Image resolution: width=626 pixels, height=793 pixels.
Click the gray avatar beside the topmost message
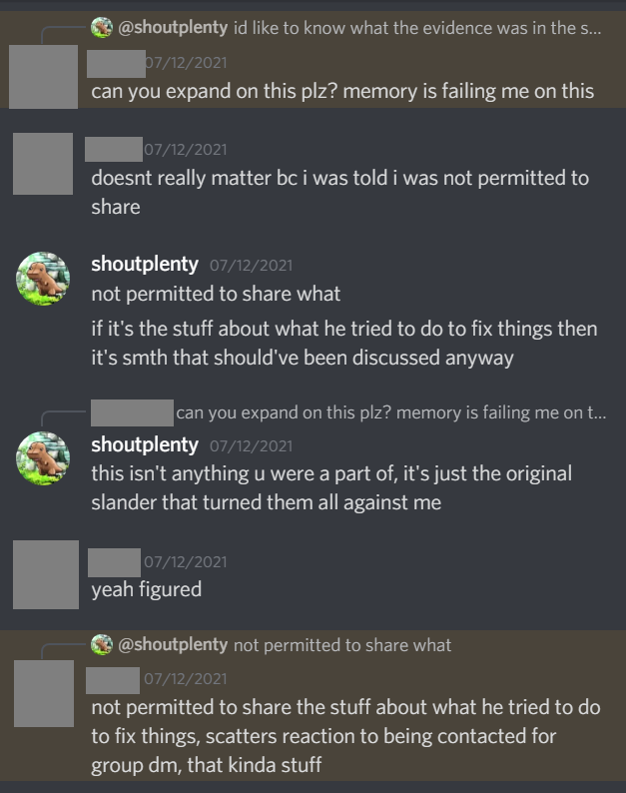(43, 76)
